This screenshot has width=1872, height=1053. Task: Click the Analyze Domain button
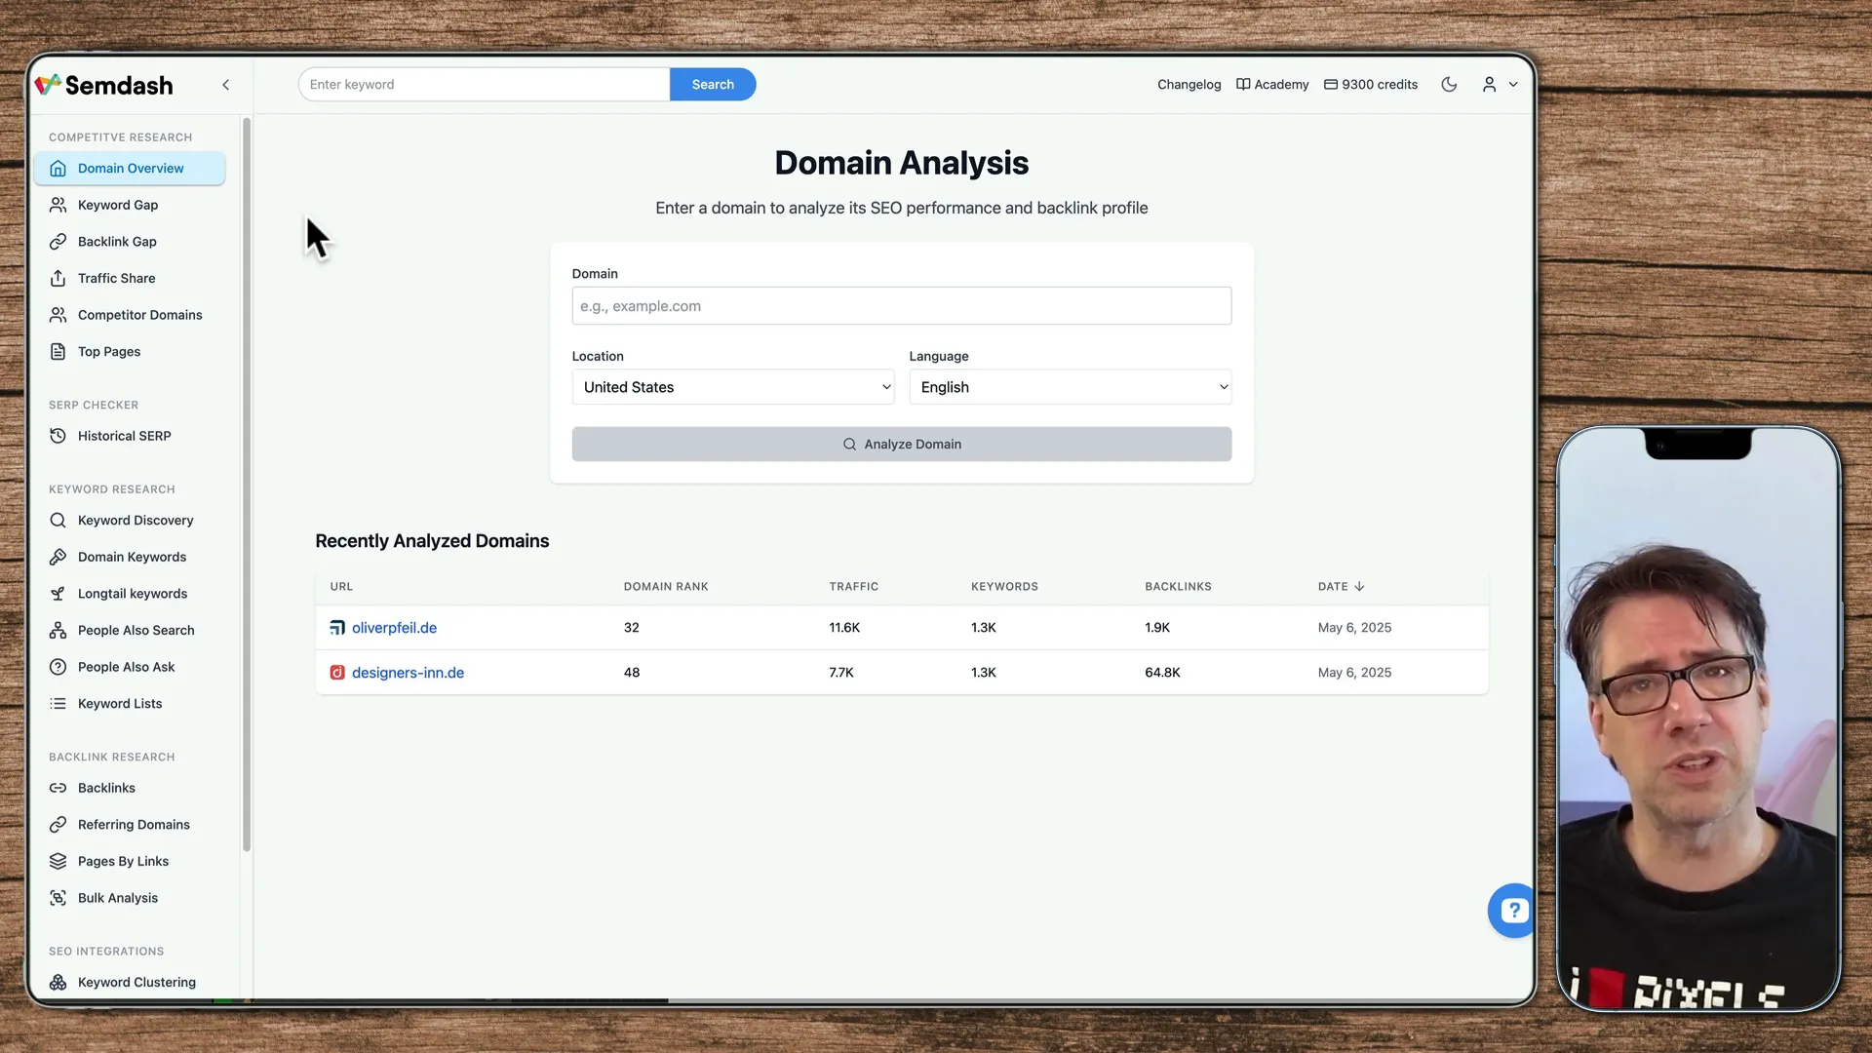point(901,444)
